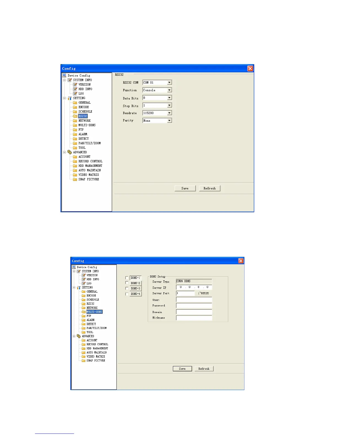Viewport: 337px width, 436px height.
Task: Click the Server Port field
Action: pyautogui.click(x=185, y=293)
